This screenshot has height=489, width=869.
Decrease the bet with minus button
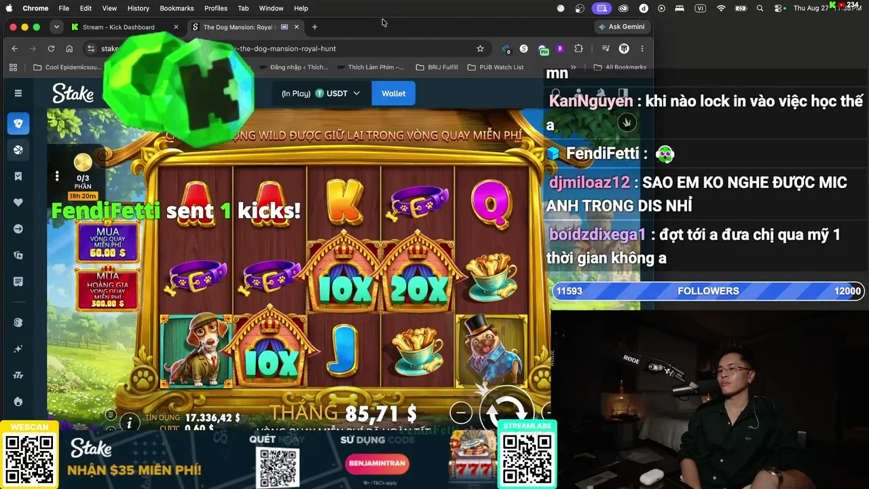click(x=460, y=412)
